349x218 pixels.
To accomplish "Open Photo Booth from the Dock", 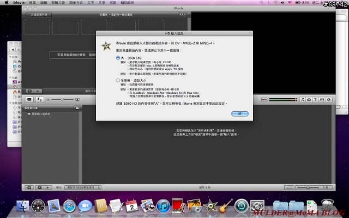I will [x=178, y=206].
